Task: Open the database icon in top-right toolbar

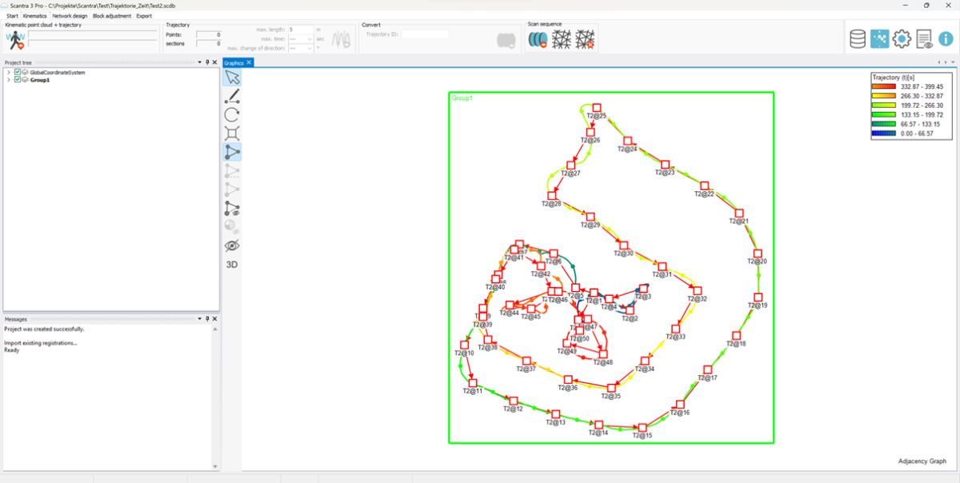Action: (857, 38)
